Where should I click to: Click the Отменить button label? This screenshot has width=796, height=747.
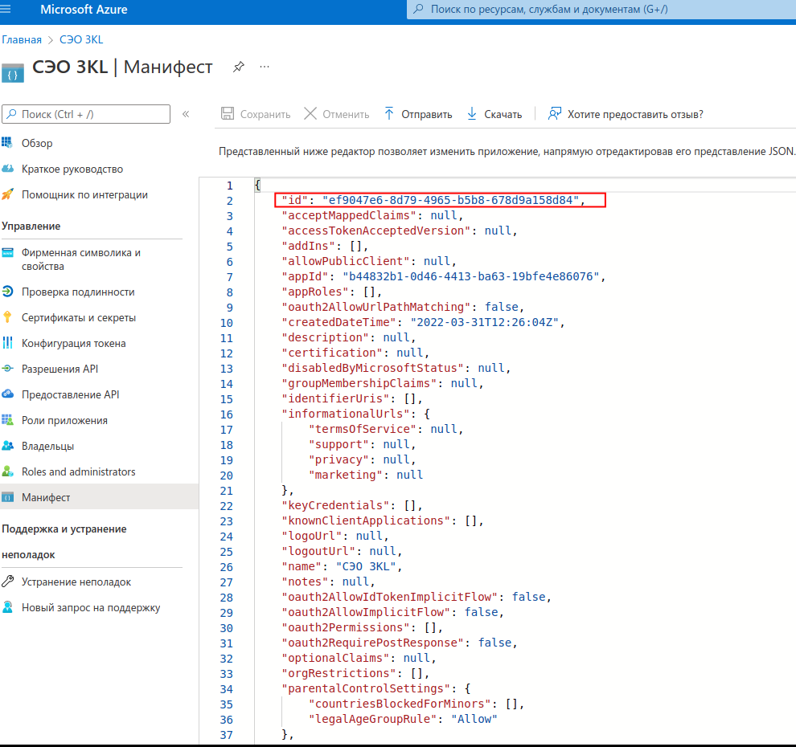point(346,115)
